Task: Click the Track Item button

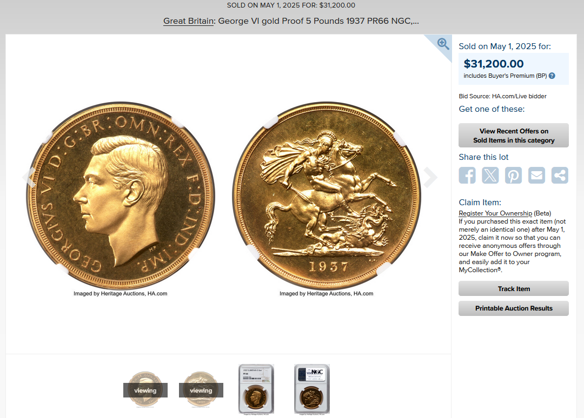Action: tap(514, 288)
